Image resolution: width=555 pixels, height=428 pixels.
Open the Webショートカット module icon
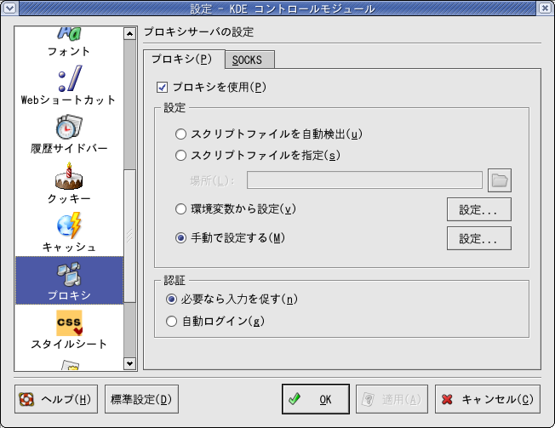(x=70, y=78)
